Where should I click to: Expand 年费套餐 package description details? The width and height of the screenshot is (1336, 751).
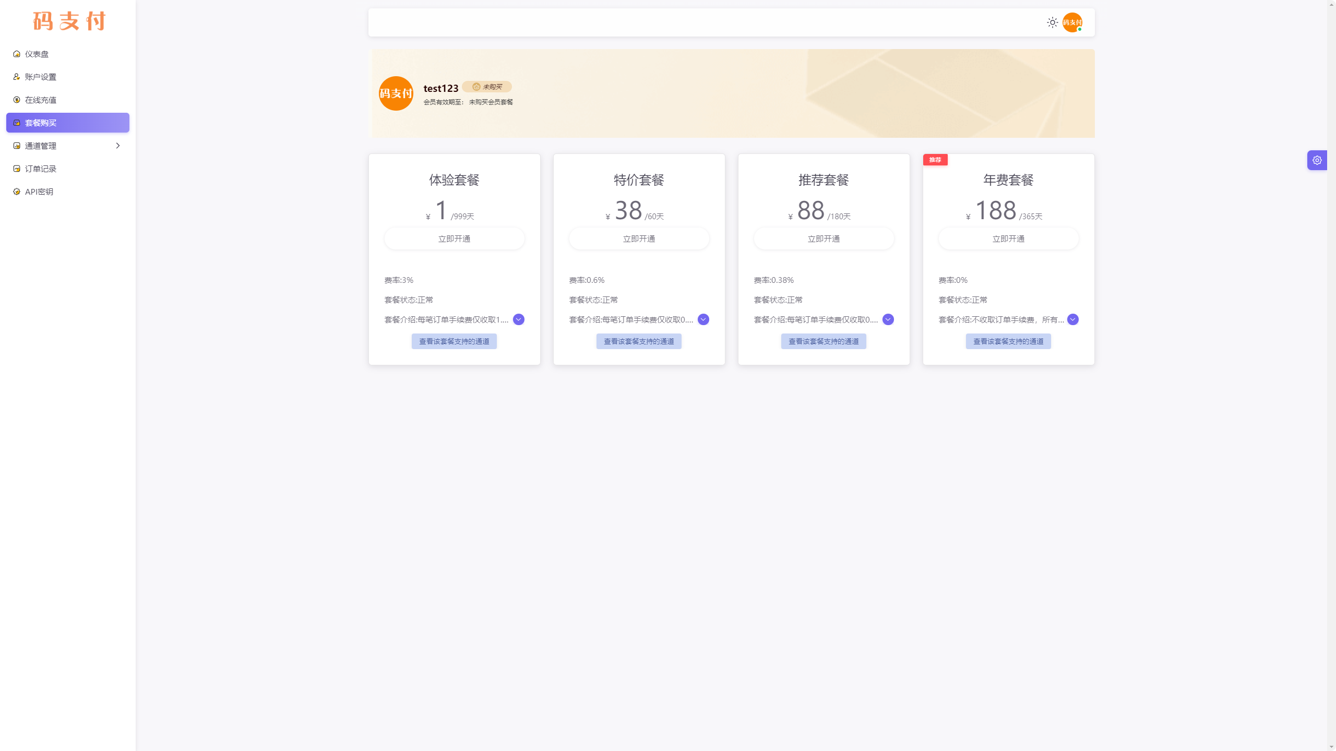click(1072, 319)
